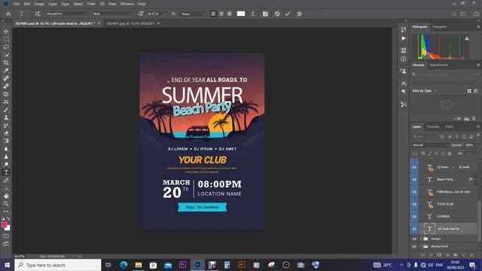Open the blend mode Normal dropdown
482x271 pixels.
click(x=430, y=145)
